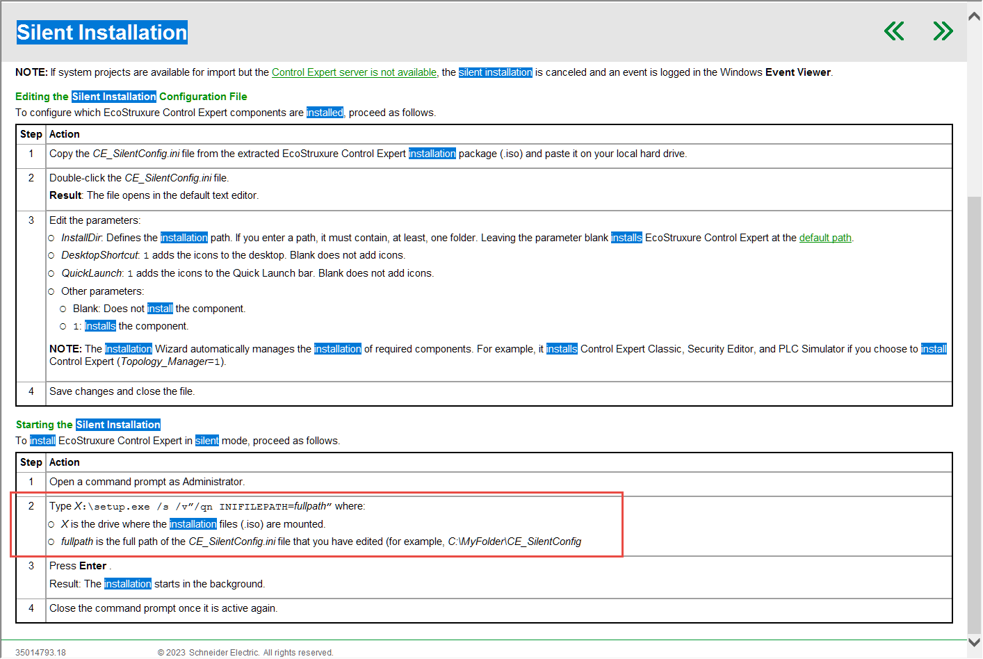
Task: Open the 'Control Expert server is not available' link
Action: (x=354, y=72)
